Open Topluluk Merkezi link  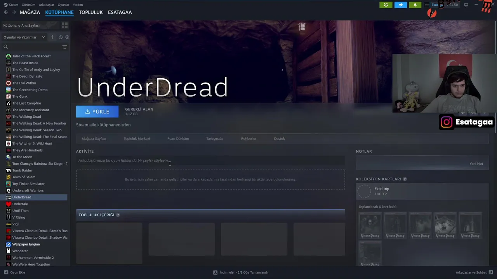click(x=137, y=138)
